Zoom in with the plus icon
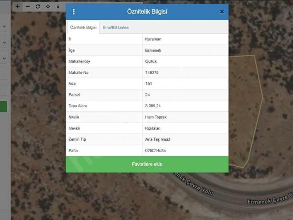Image resolution: width=293 pixels, height=220 pixels. point(17,6)
